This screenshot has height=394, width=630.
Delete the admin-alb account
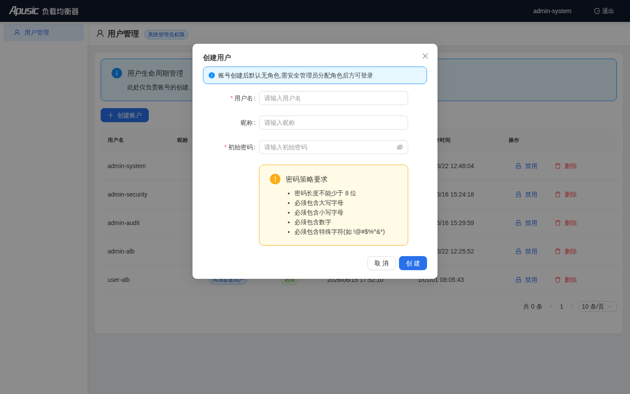click(566, 251)
